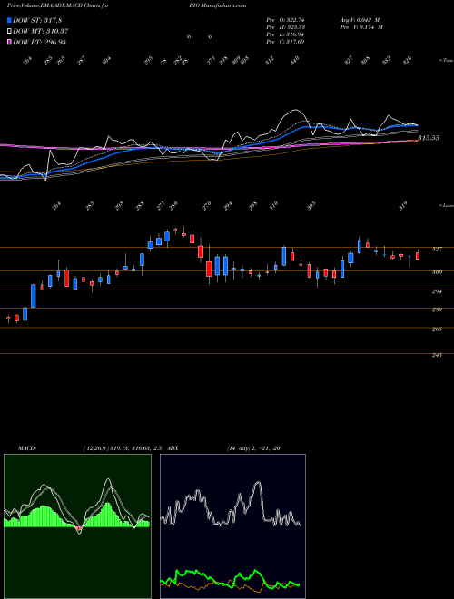Click the 'Pre O: 322.74' value
454x599 pixels.
tap(285, 20)
